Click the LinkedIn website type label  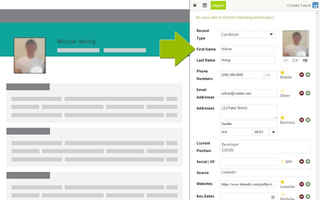click(287, 186)
